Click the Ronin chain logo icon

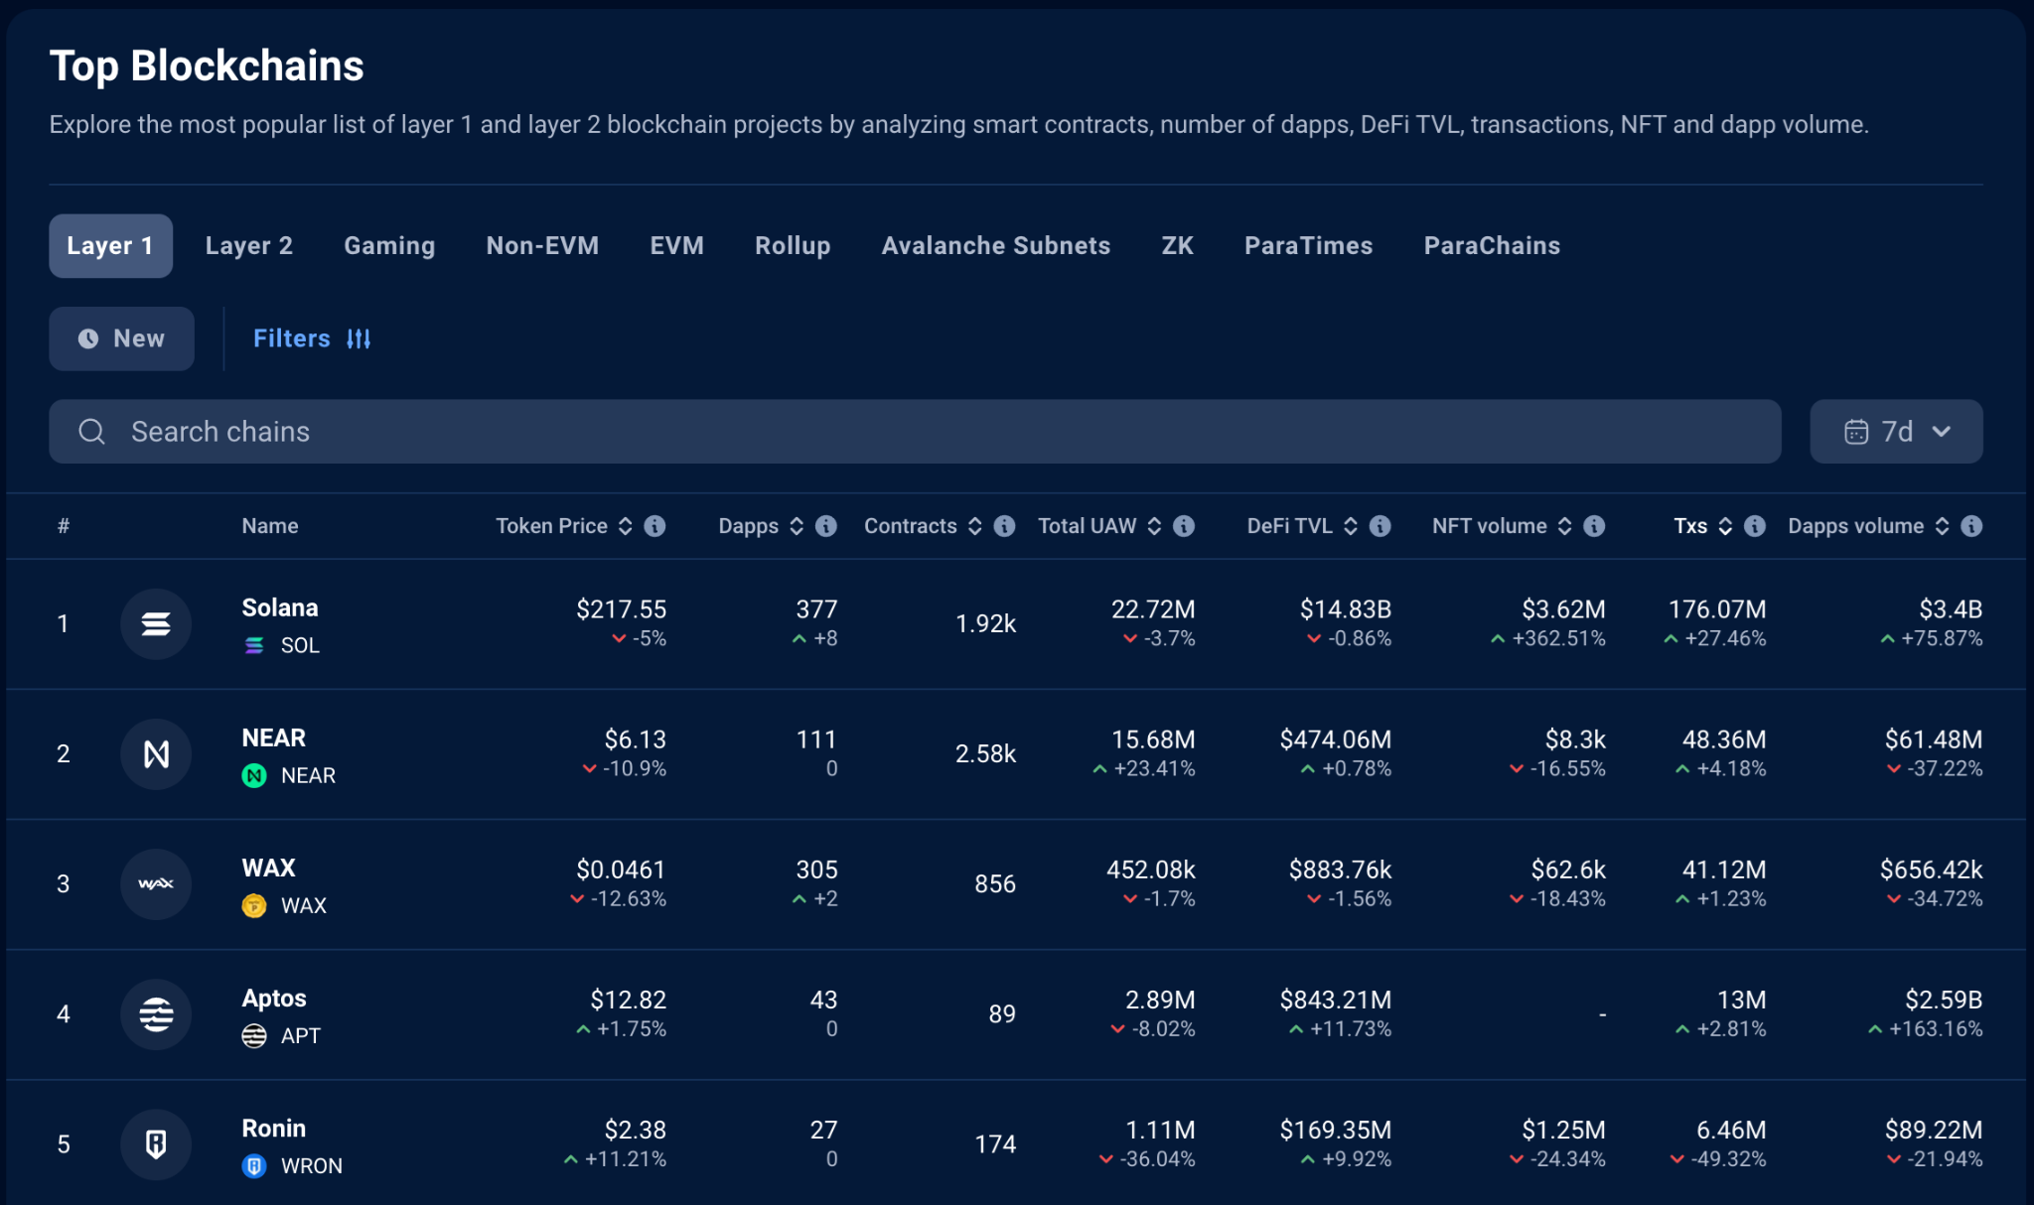156,1143
